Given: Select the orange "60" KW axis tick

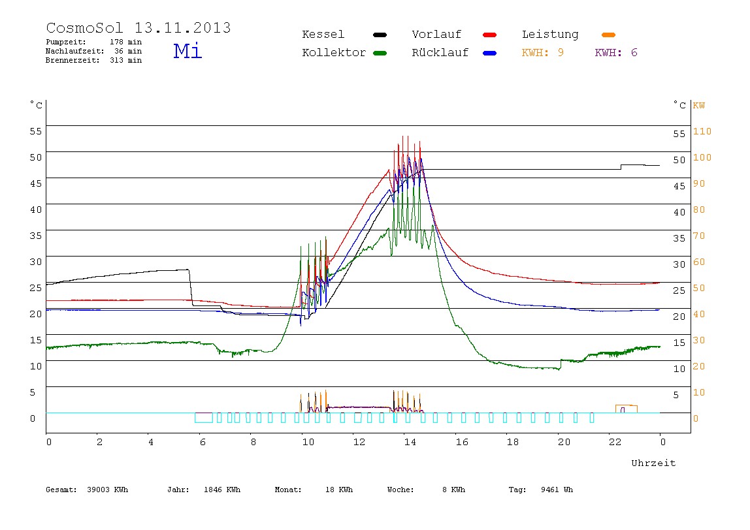Looking at the screenshot, I should point(699,262).
